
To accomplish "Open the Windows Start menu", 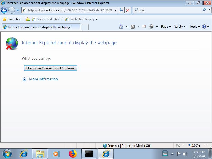I will click(7, 154).
